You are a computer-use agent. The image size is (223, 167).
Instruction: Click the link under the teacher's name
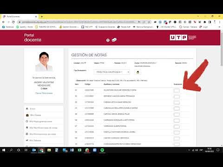pos(44,93)
